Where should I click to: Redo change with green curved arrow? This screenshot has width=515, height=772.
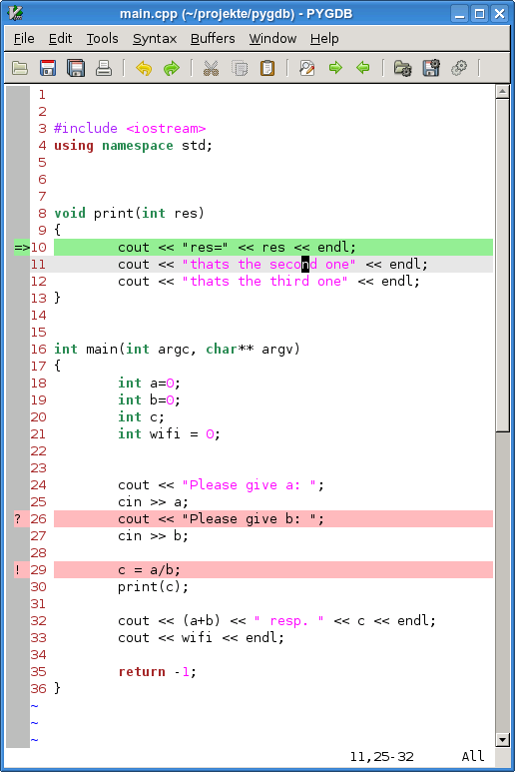(172, 68)
